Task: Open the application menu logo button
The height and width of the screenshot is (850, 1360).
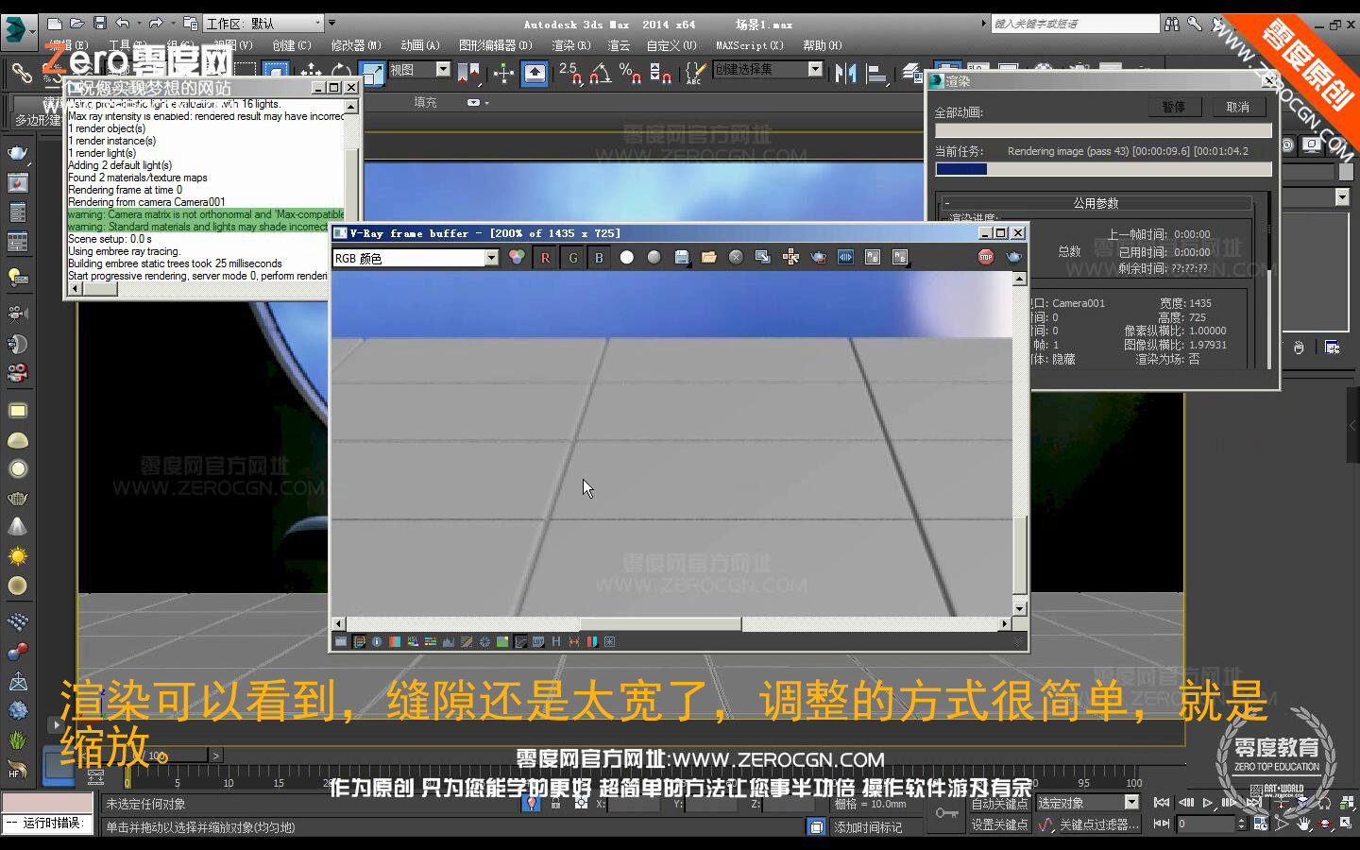Action: [x=17, y=31]
